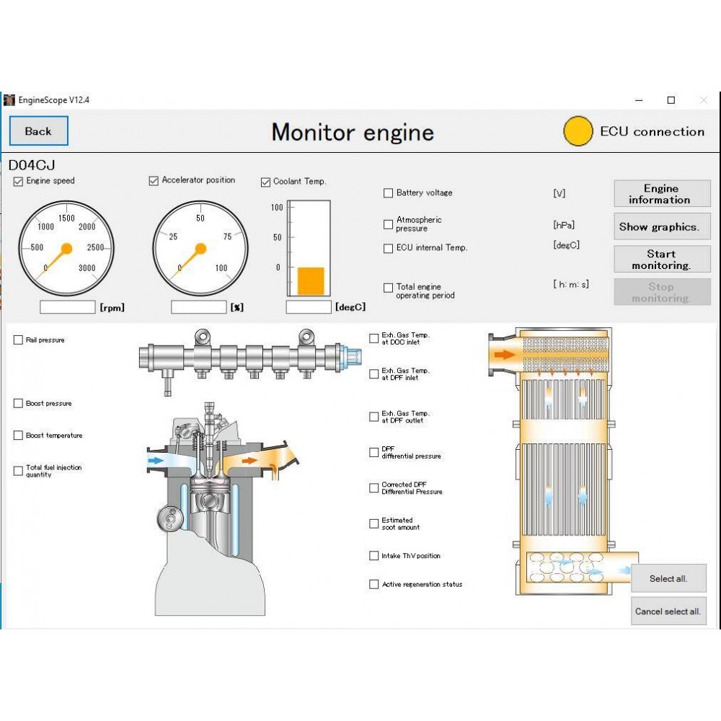Click EngineScope app icon in title bar
This screenshot has height=721, width=721.
(x=9, y=99)
